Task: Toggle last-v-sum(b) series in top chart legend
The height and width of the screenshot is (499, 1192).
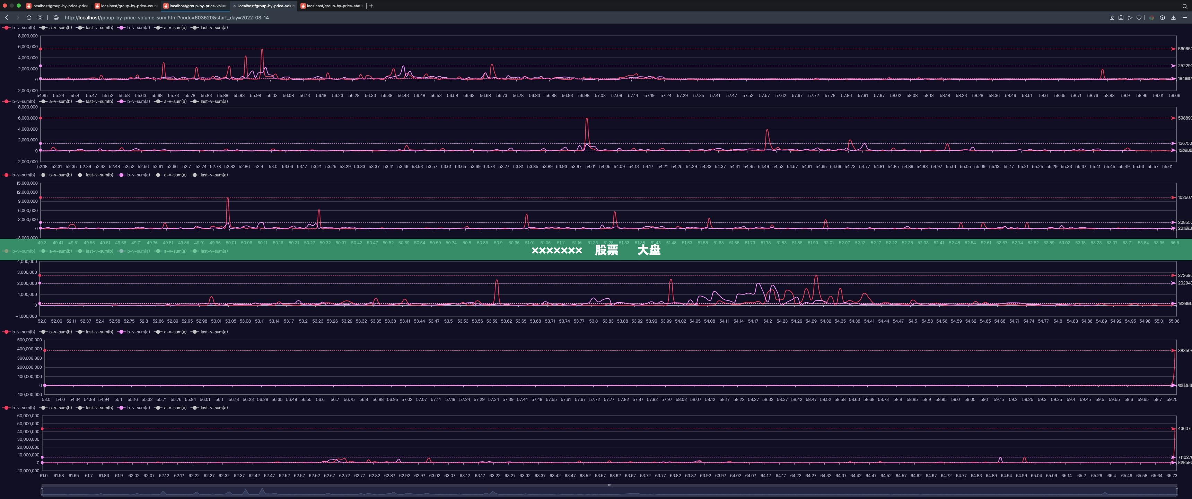Action: [95, 28]
